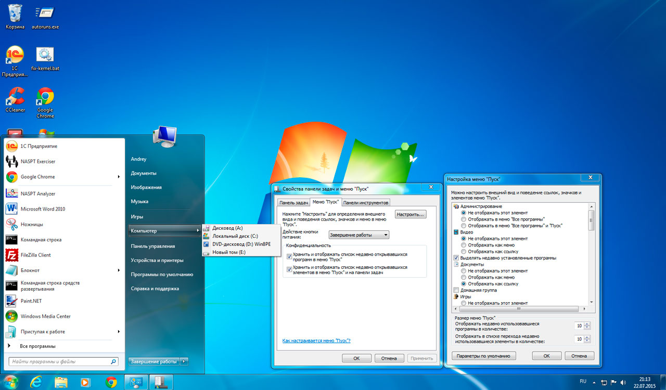
Task: Switch to the "Панель задач" tab
Action: coord(293,203)
